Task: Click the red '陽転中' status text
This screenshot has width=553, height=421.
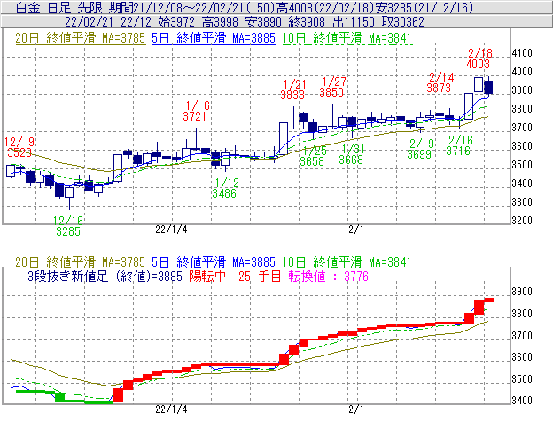Action: [207, 276]
